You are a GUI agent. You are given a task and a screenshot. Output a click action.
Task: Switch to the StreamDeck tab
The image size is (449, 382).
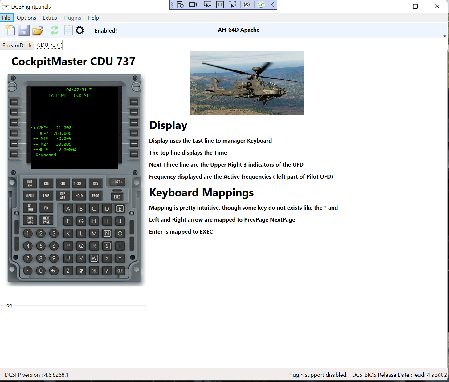[17, 45]
